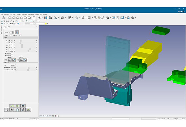The height and width of the screenshot is (127, 186).
Task: Click the yellow color swatch in the toolbar
Action: tap(46, 24)
